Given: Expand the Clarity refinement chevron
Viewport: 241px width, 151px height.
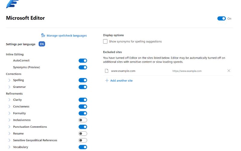Looking at the screenshot, I should 9,100.
